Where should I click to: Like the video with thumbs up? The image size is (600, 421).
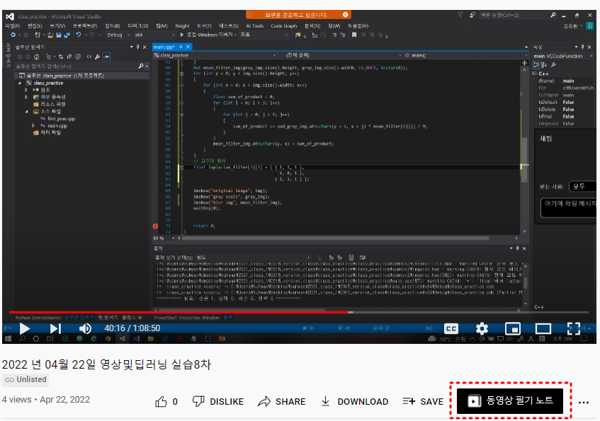(161, 401)
